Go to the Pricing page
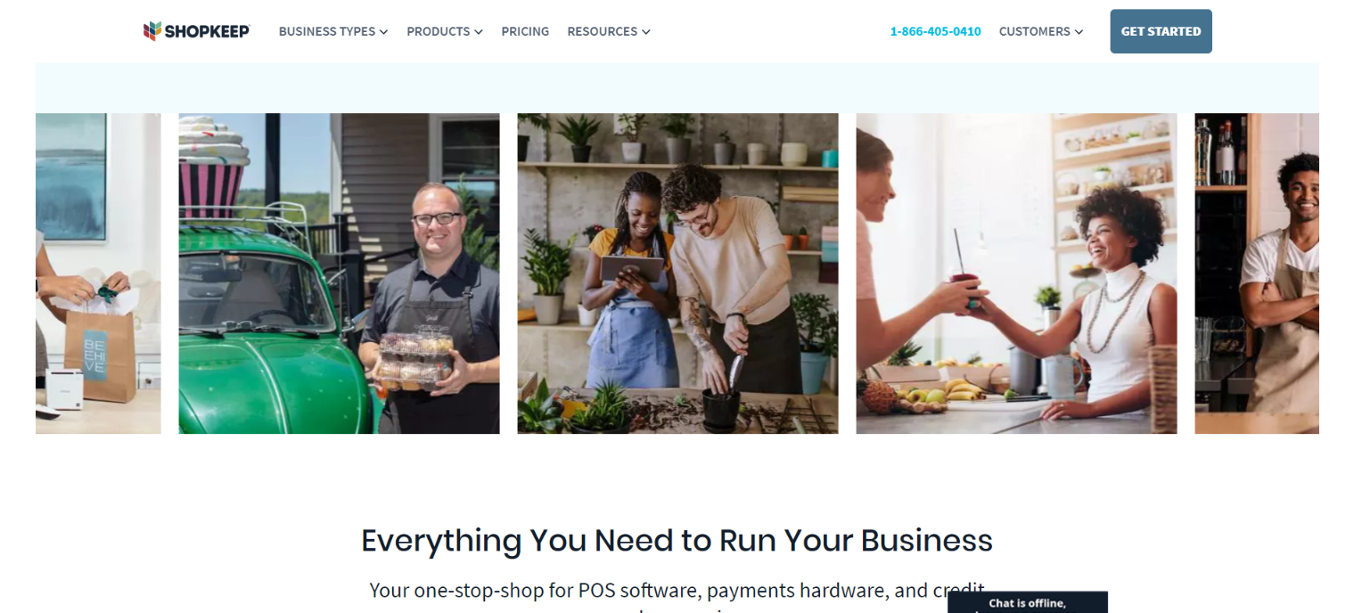 [x=525, y=31]
